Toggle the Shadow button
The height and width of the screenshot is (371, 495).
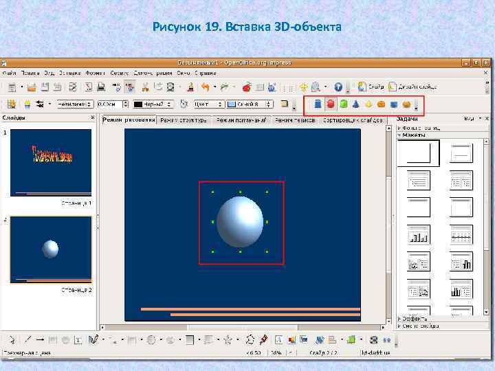284,104
